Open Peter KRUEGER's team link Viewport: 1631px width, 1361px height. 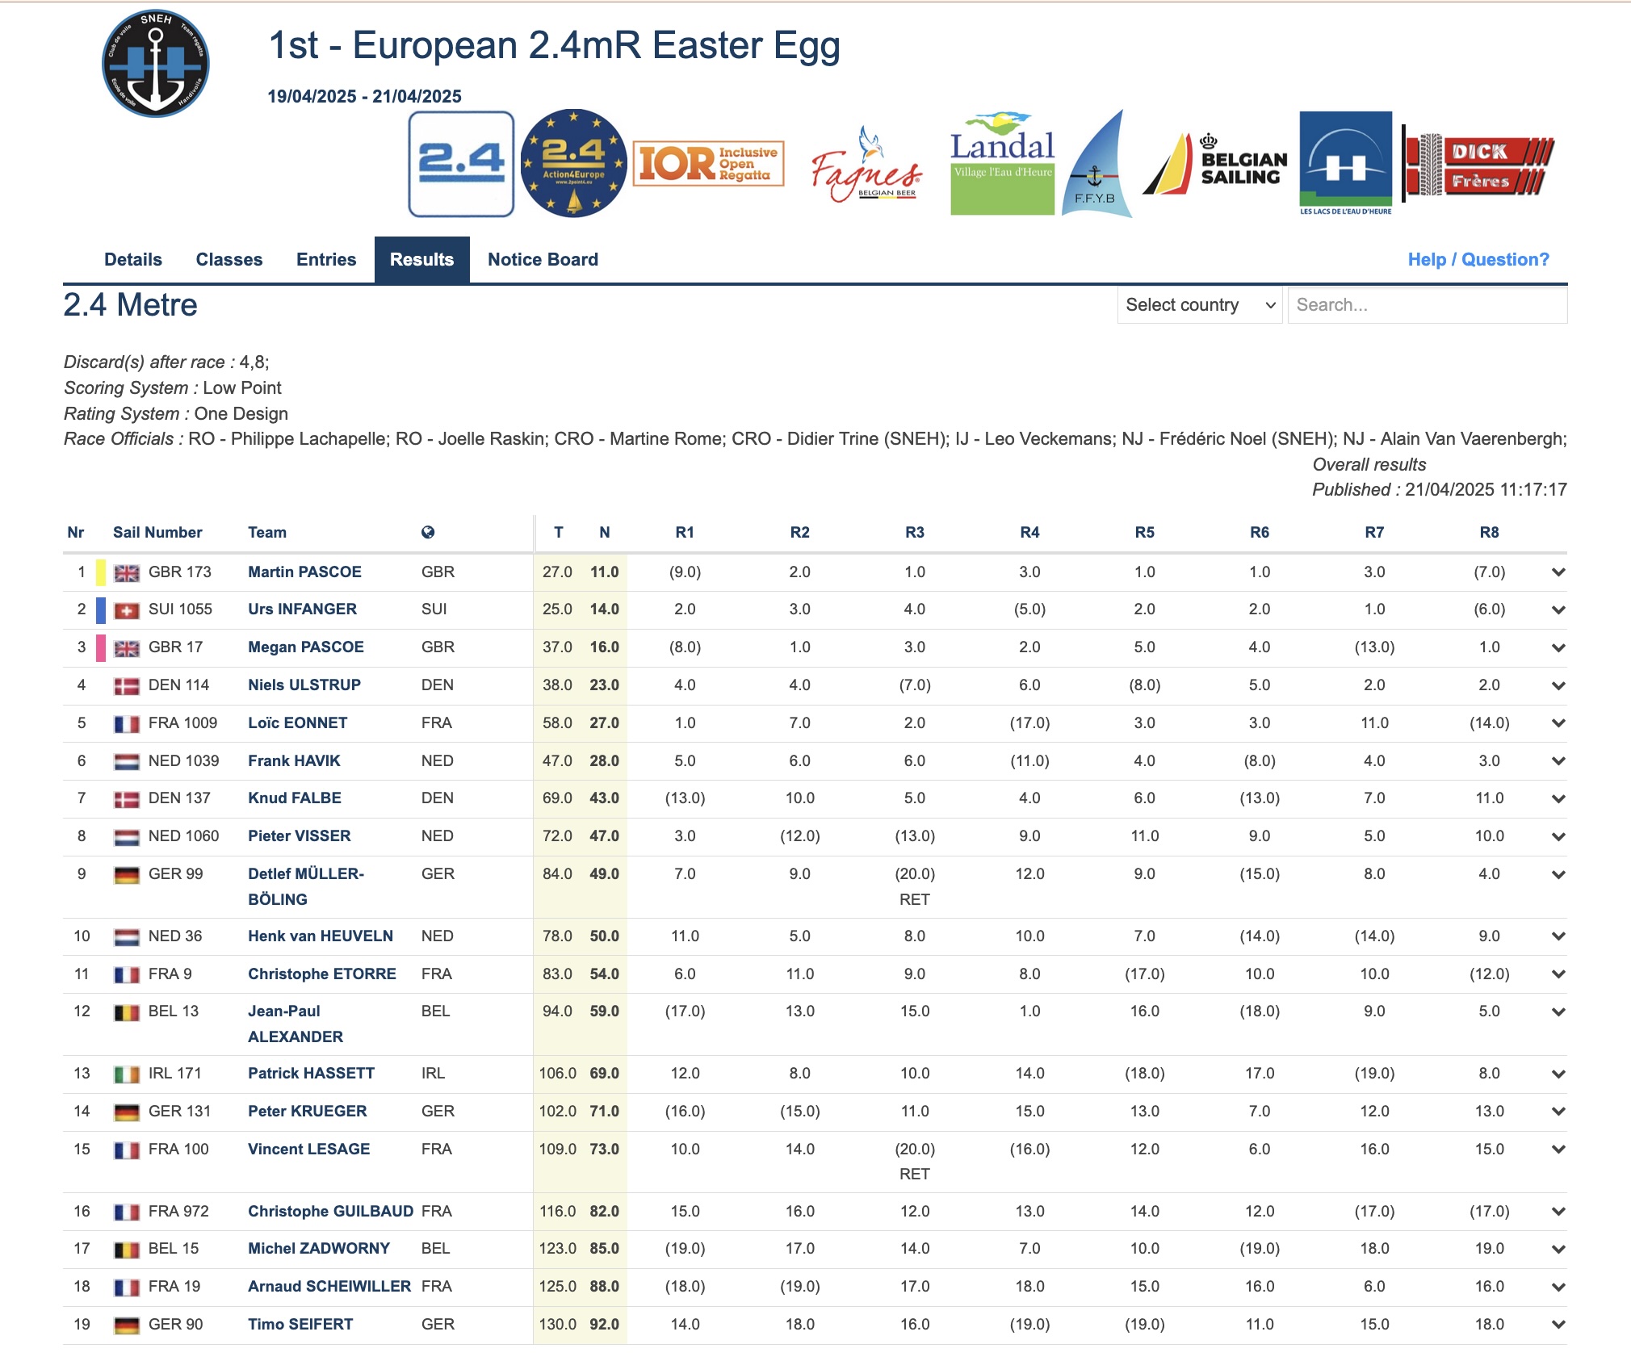coord(308,1111)
